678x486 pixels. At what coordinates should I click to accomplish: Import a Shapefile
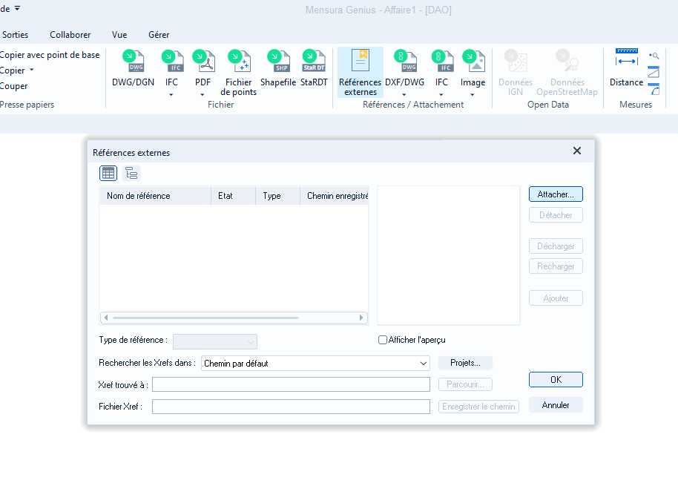point(278,61)
